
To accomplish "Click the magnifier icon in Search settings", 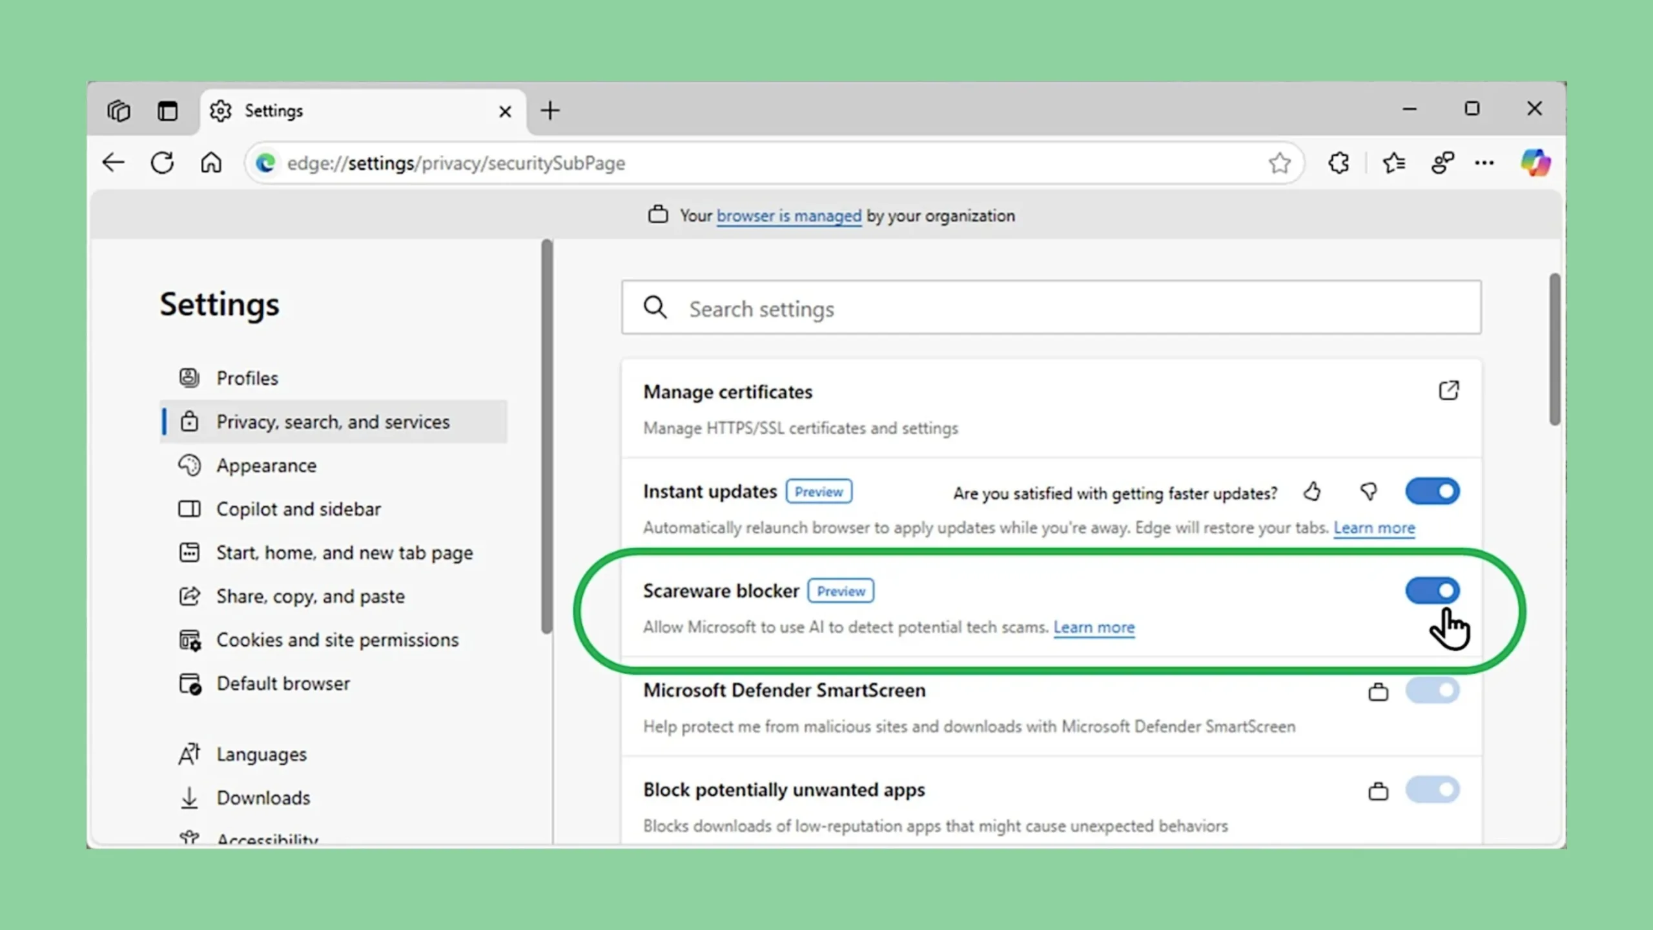I will pyautogui.click(x=655, y=307).
